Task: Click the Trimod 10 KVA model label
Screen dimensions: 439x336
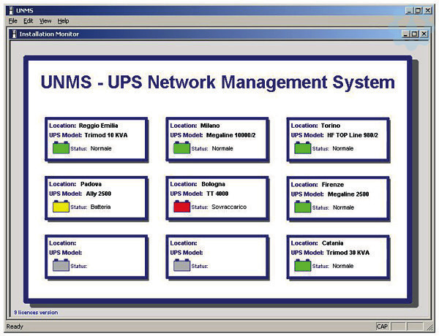Action: coord(109,135)
